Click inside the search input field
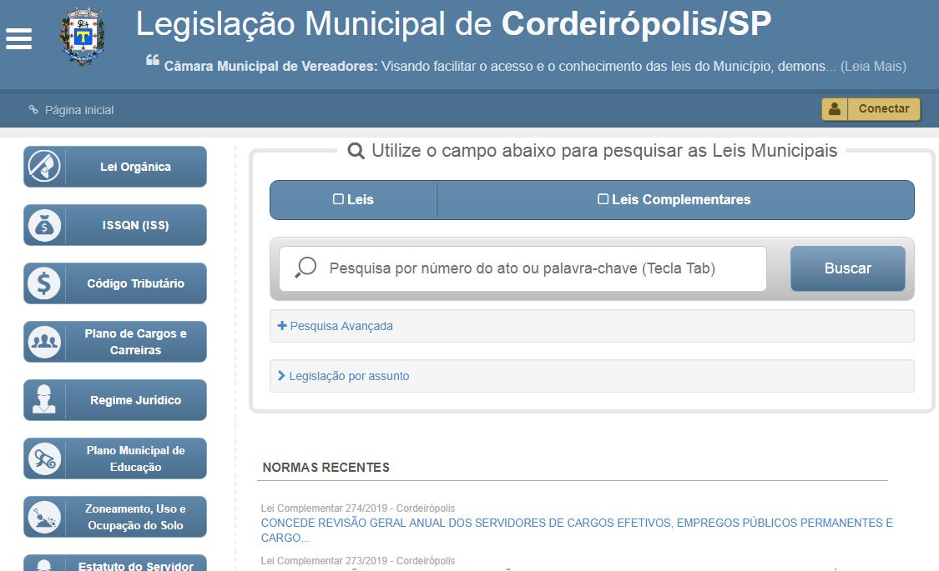The image size is (939, 571). tap(526, 268)
